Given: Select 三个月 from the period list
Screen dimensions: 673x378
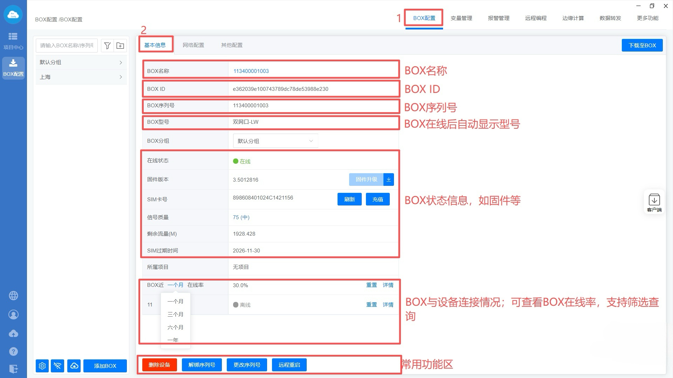Looking at the screenshot, I should tap(175, 314).
